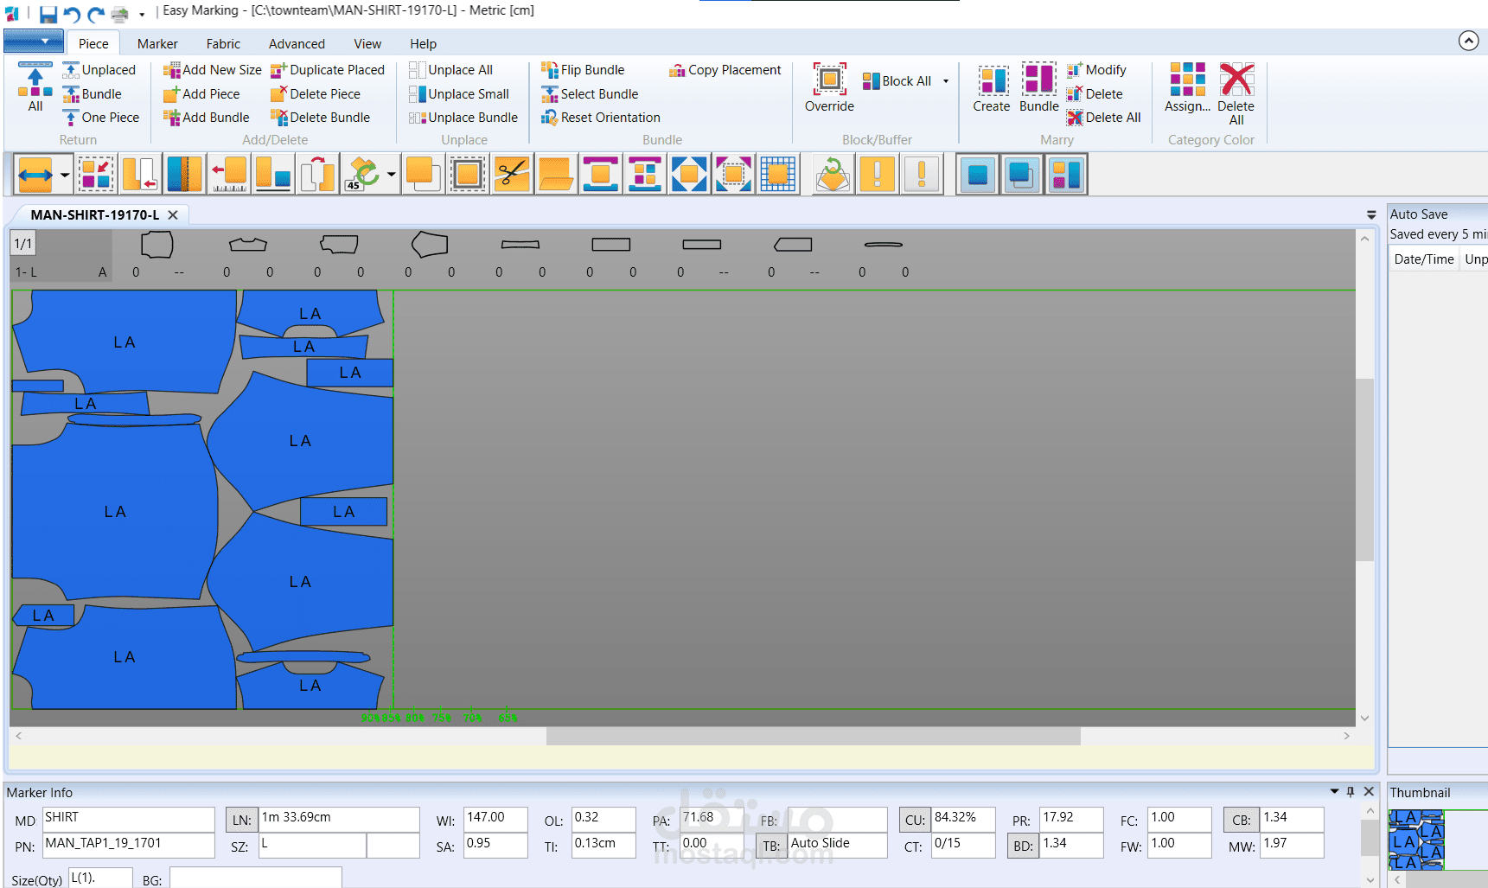This screenshot has height=888, width=1488.
Task: Click Reset Orientation
Action: point(601,118)
